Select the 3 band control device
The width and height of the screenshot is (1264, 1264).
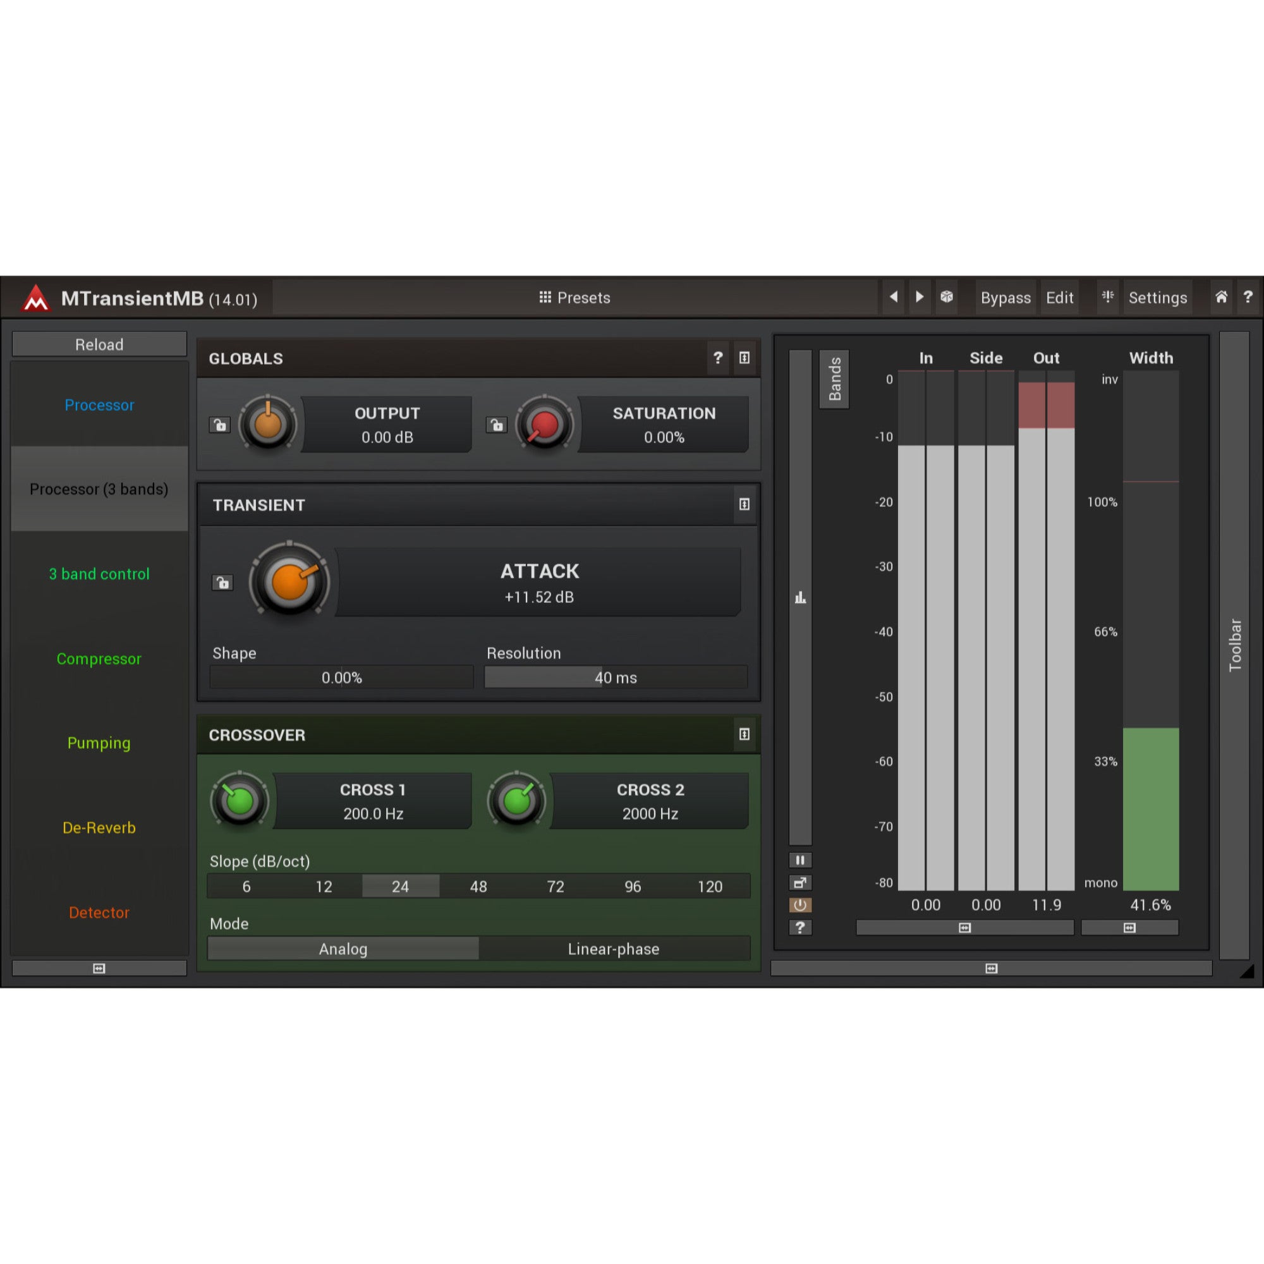tap(99, 574)
